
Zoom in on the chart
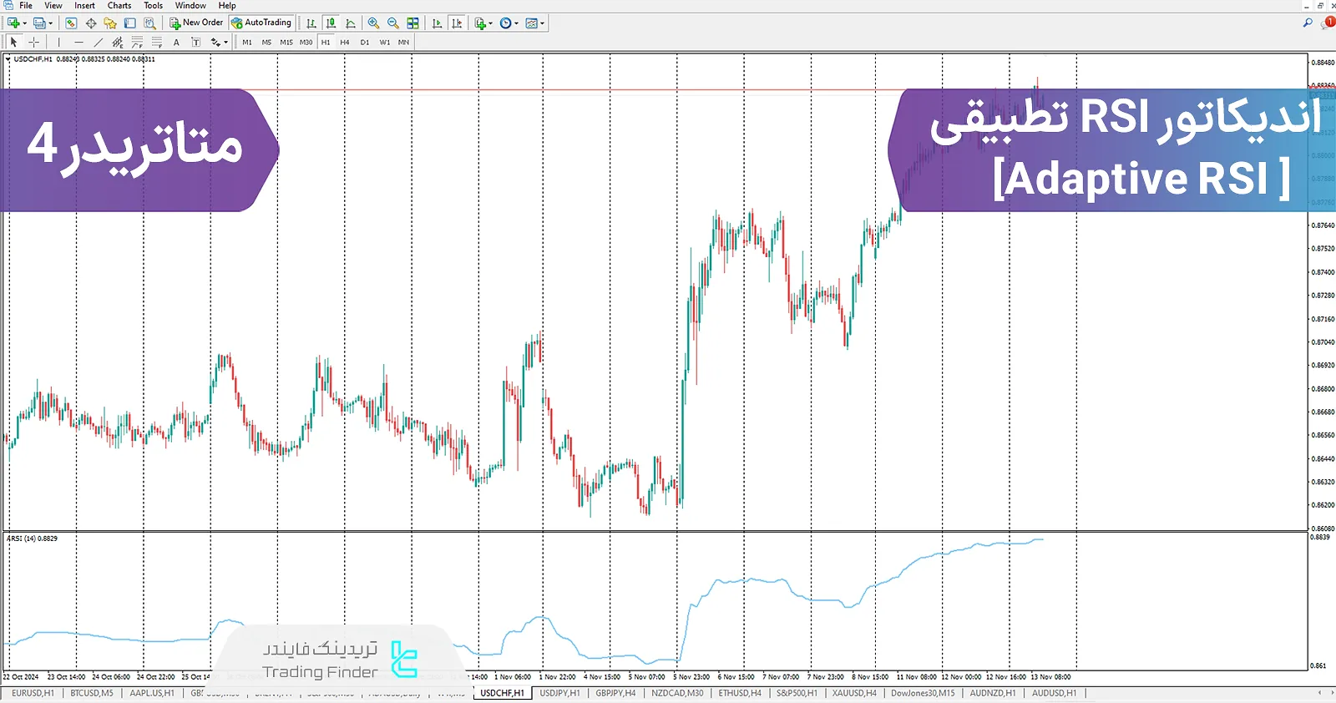click(373, 23)
